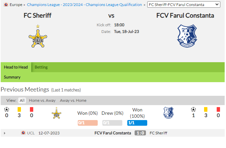Click the right team's goals football icon
The image size is (226, 148).
click(x=193, y=109)
